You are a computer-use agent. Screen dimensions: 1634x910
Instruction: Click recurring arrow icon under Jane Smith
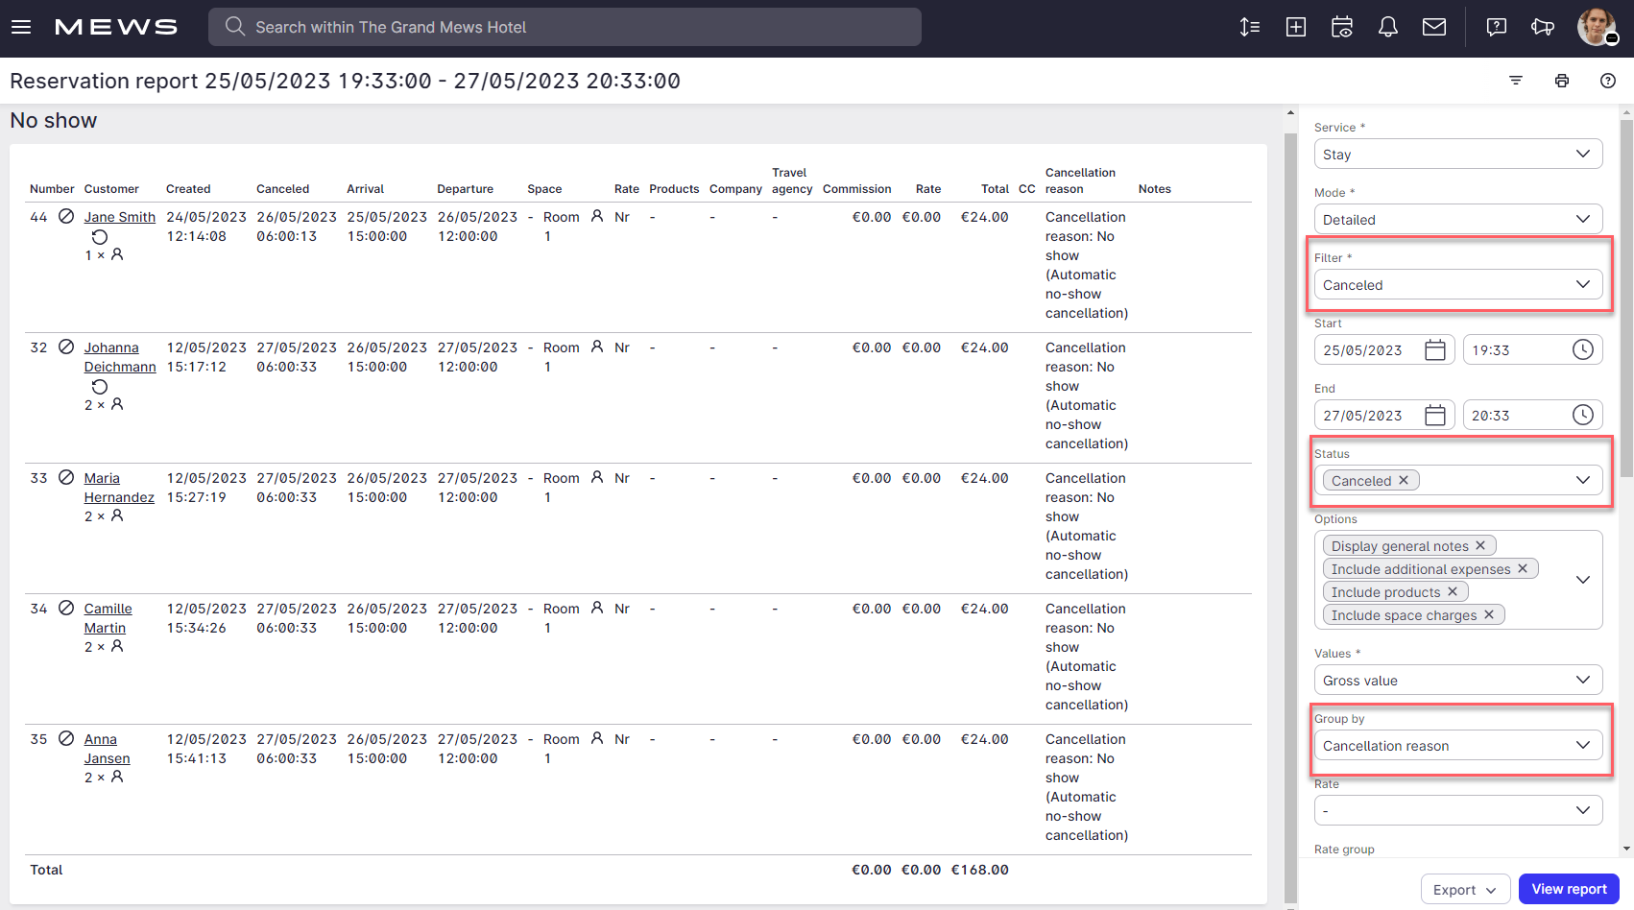coord(100,237)
